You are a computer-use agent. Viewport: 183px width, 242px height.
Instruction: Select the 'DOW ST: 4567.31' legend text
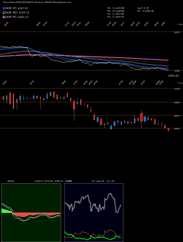[16, 8]
